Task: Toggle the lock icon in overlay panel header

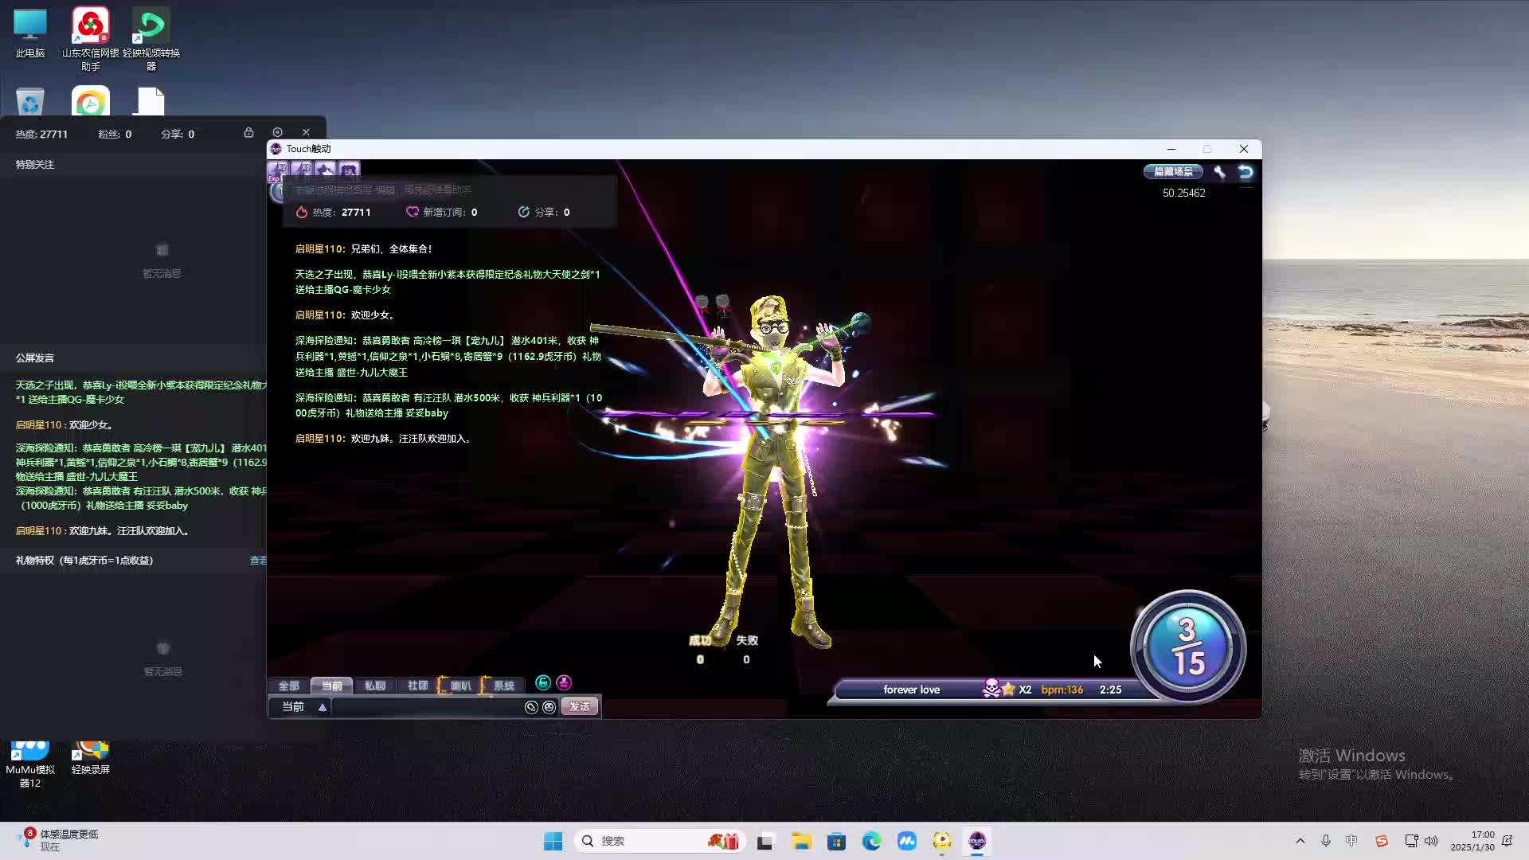Action: [x=248, y=133]
